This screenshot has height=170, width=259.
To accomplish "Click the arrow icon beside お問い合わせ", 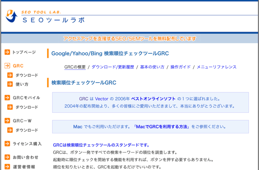I will pyautogui.click(x=7, y=157).
